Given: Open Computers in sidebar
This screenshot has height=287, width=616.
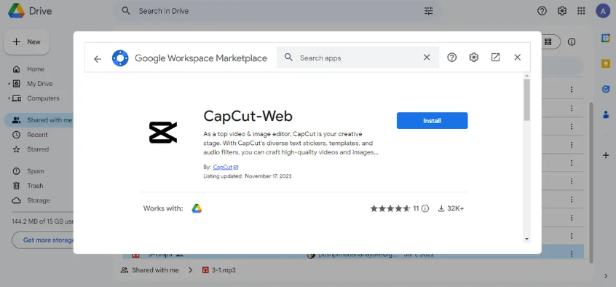Looking at the screenshot, I should (x=43, y=98).
